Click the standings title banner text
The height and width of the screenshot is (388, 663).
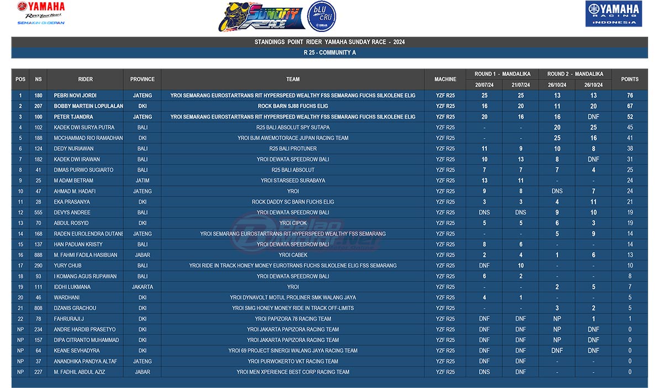click(330, 42)
